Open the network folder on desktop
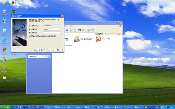 click(4, 78)
